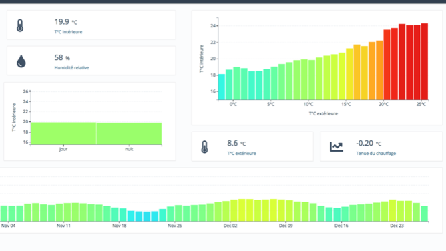Click the heating trend chart icon
Screen dimensions: 446x251
pyautogui.click(x=337, y=147)
